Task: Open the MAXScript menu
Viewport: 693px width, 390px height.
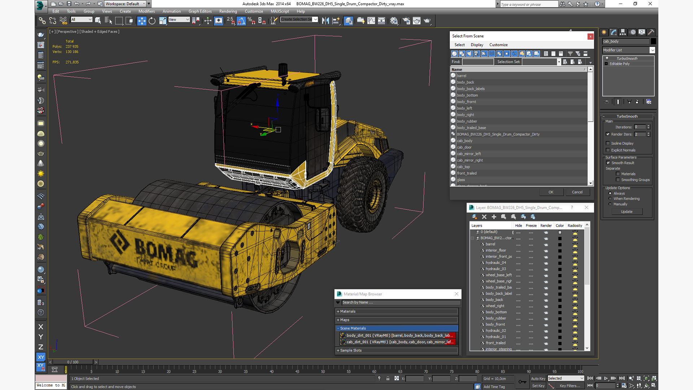Action: [280, 11]
